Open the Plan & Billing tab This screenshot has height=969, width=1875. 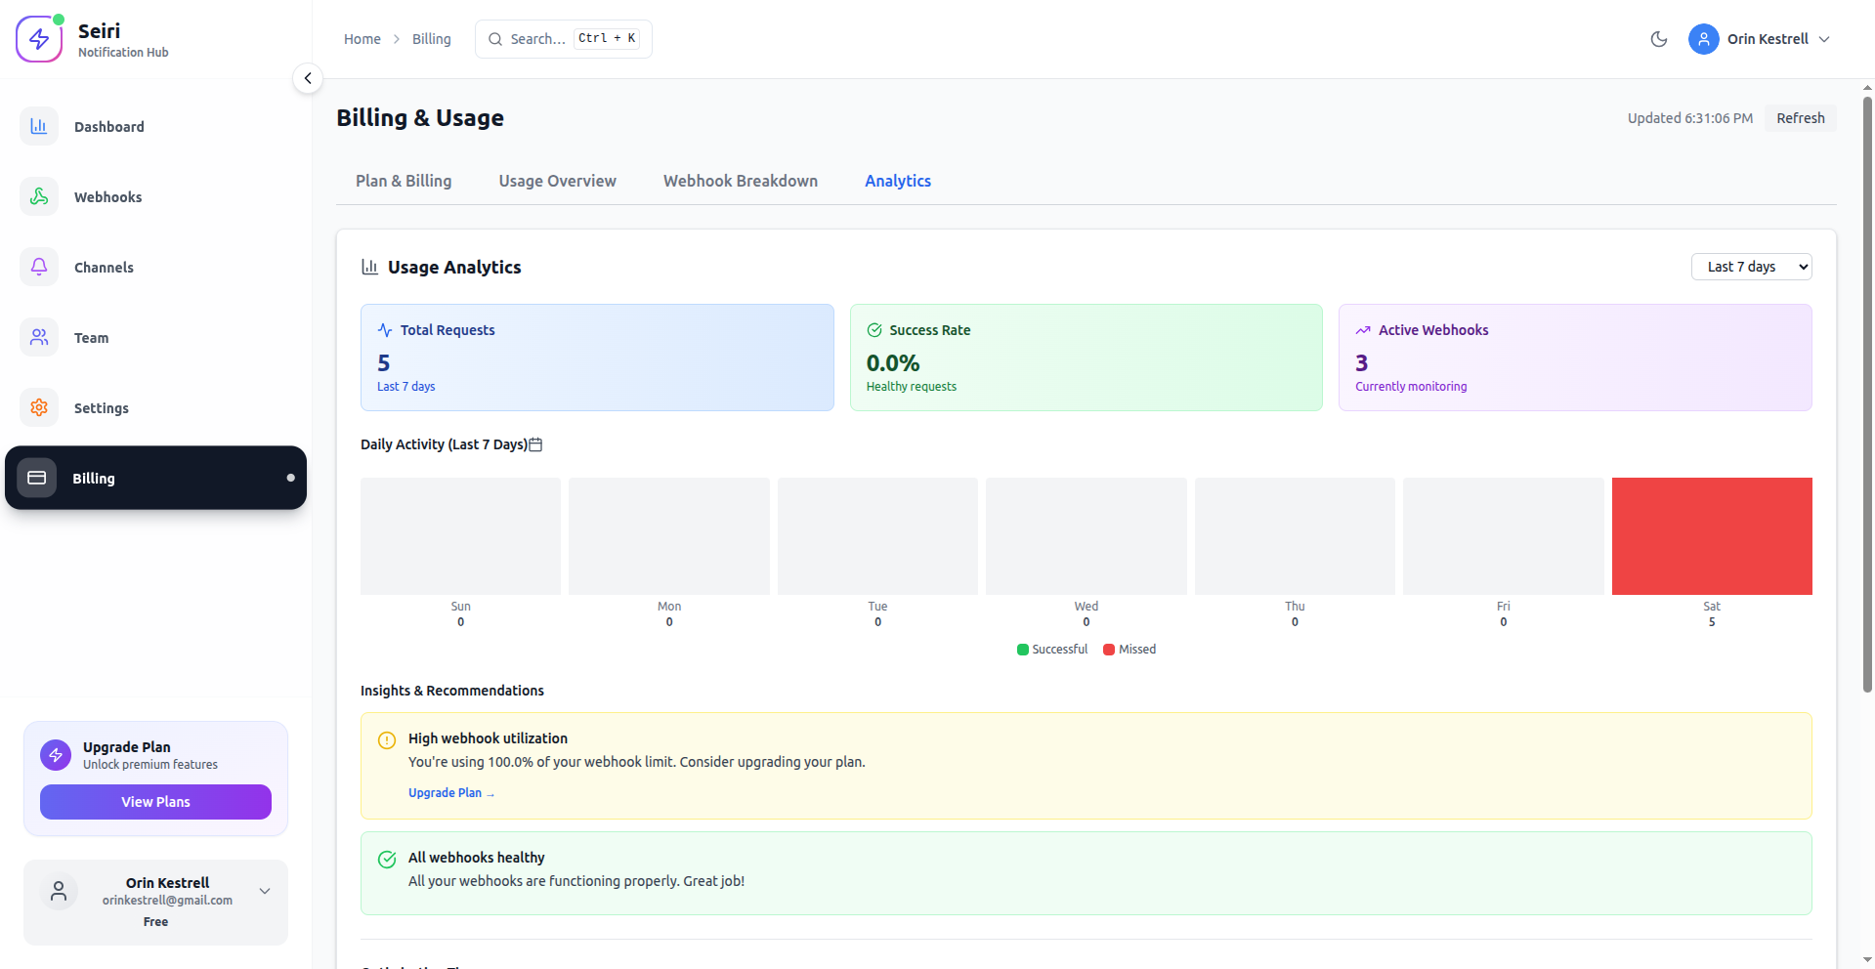click(403, 181)
